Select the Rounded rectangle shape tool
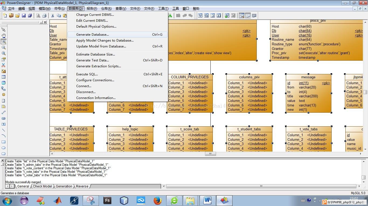 (x=4, y=154)
